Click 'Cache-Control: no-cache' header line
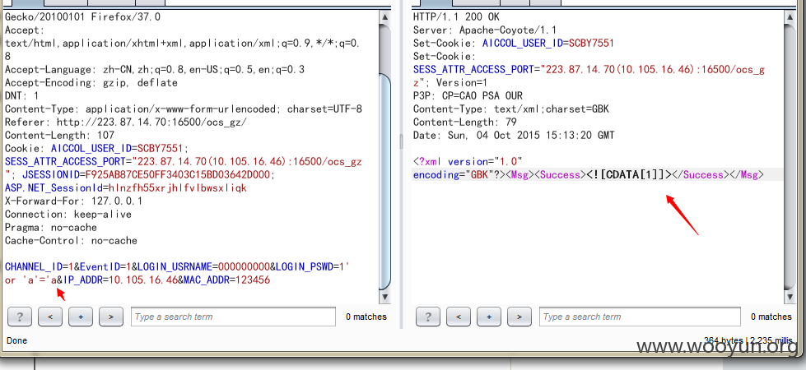This screenshot has width=806, height=370. tap(71, 241)
